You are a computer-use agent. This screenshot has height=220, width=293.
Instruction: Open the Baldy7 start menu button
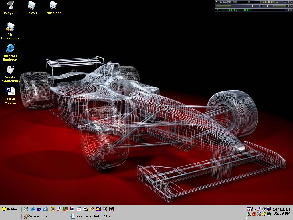pos(10,209)
